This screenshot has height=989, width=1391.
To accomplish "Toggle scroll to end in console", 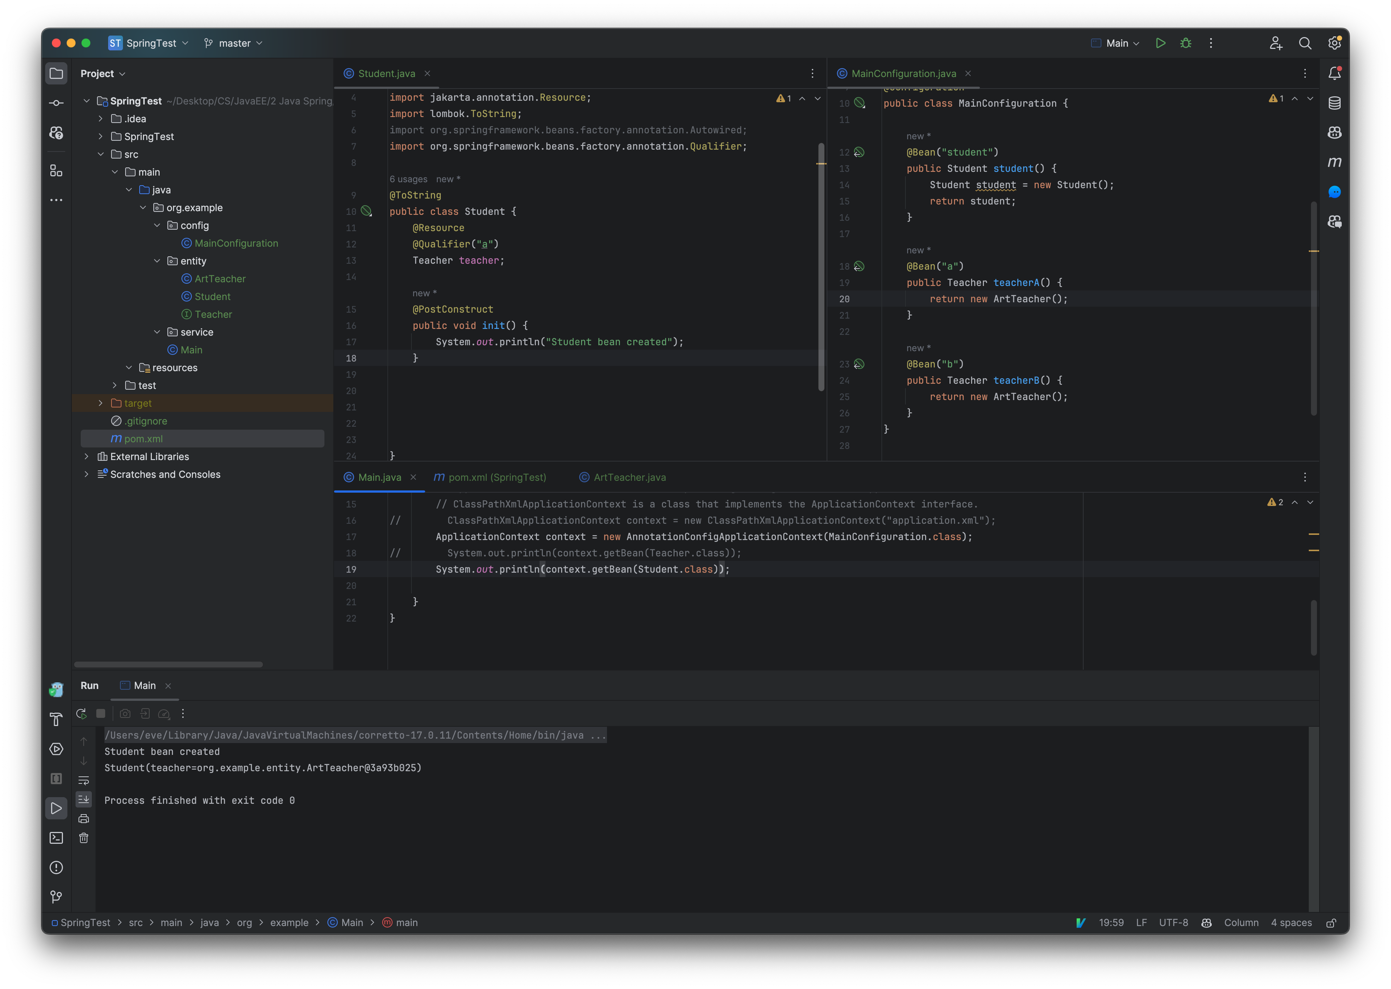I will [84, 799].
